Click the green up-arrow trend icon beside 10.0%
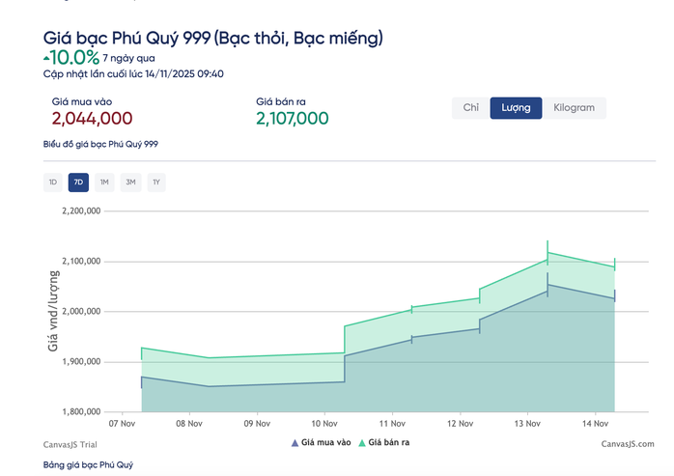This screenshot has width=674, height=476. tap(46, 57)
